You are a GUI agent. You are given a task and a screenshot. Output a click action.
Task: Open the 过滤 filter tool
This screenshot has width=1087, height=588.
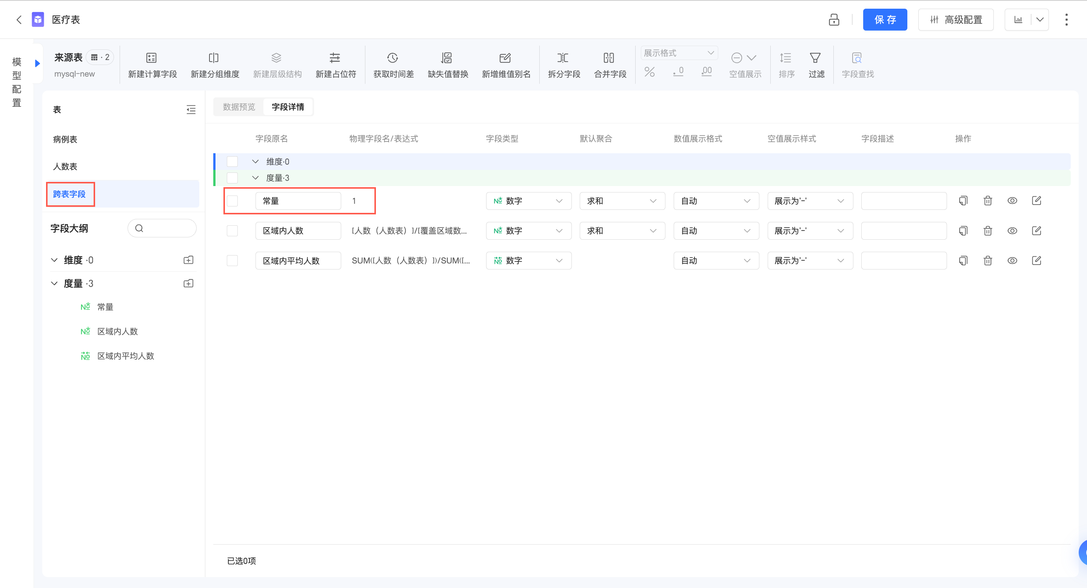pos(815,58)
